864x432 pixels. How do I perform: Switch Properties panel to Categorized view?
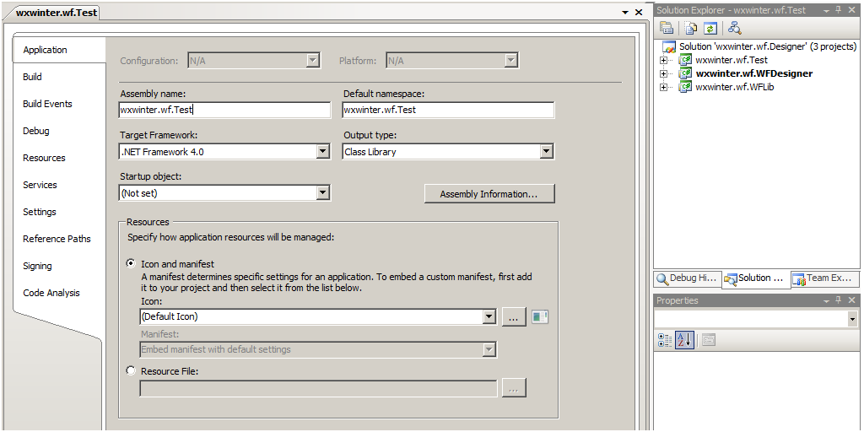click(665, 341)
